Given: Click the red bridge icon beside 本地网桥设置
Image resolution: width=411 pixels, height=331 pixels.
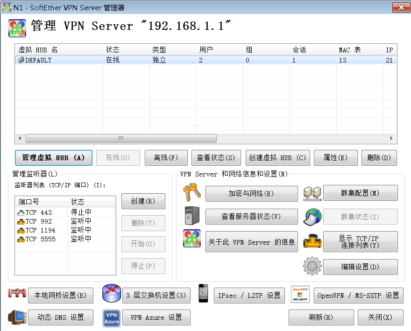Looking at the screenshot, I should 17,293.
